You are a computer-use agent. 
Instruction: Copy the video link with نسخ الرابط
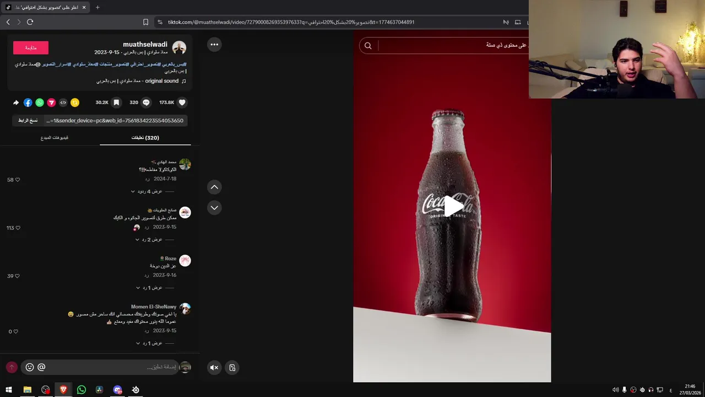click(x=28, y=120)
